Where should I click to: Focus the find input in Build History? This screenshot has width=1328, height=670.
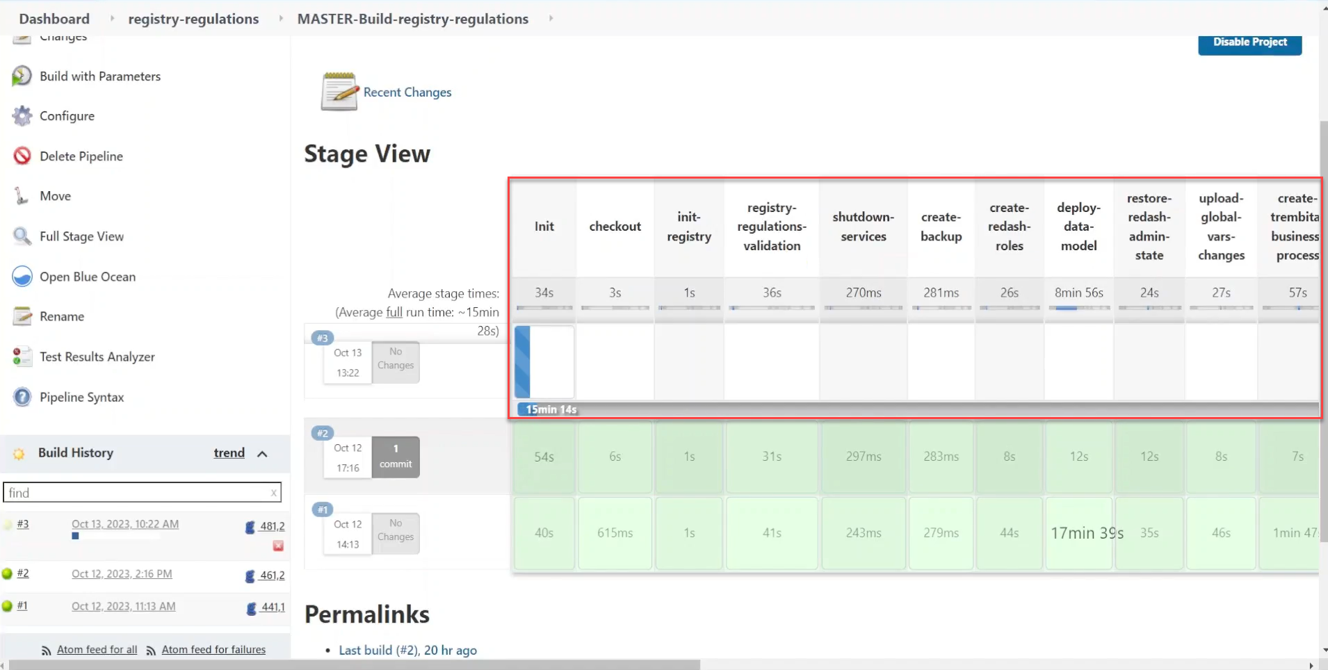pyautogui.click(x=142, y=493)
